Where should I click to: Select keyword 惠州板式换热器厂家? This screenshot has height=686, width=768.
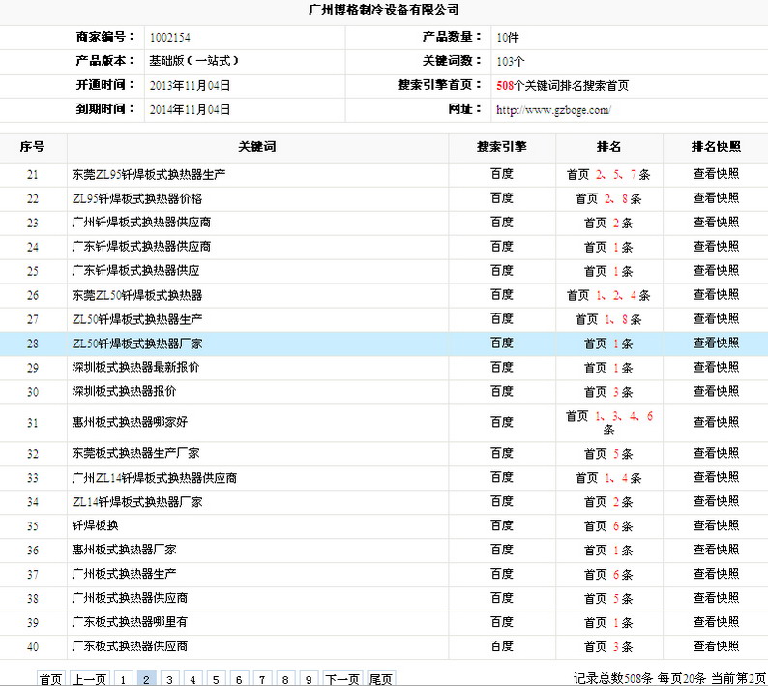(124, 550)
